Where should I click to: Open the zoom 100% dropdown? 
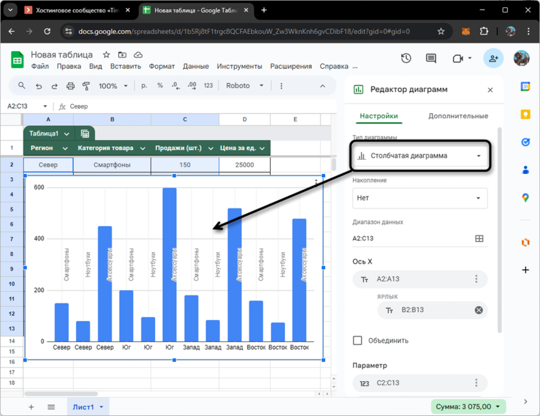coord(112,86)
